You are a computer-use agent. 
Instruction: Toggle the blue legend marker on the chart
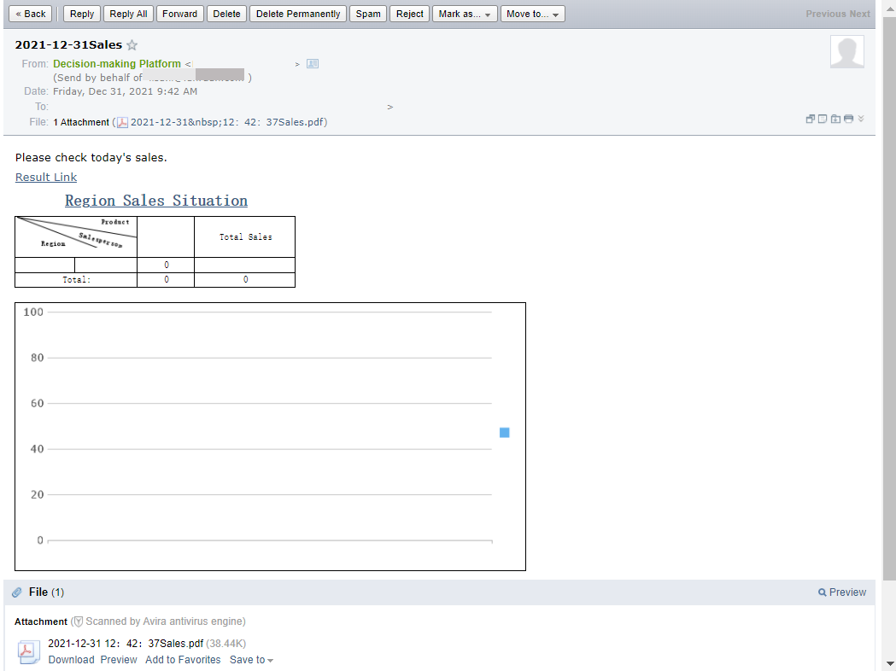click(504, 432)
